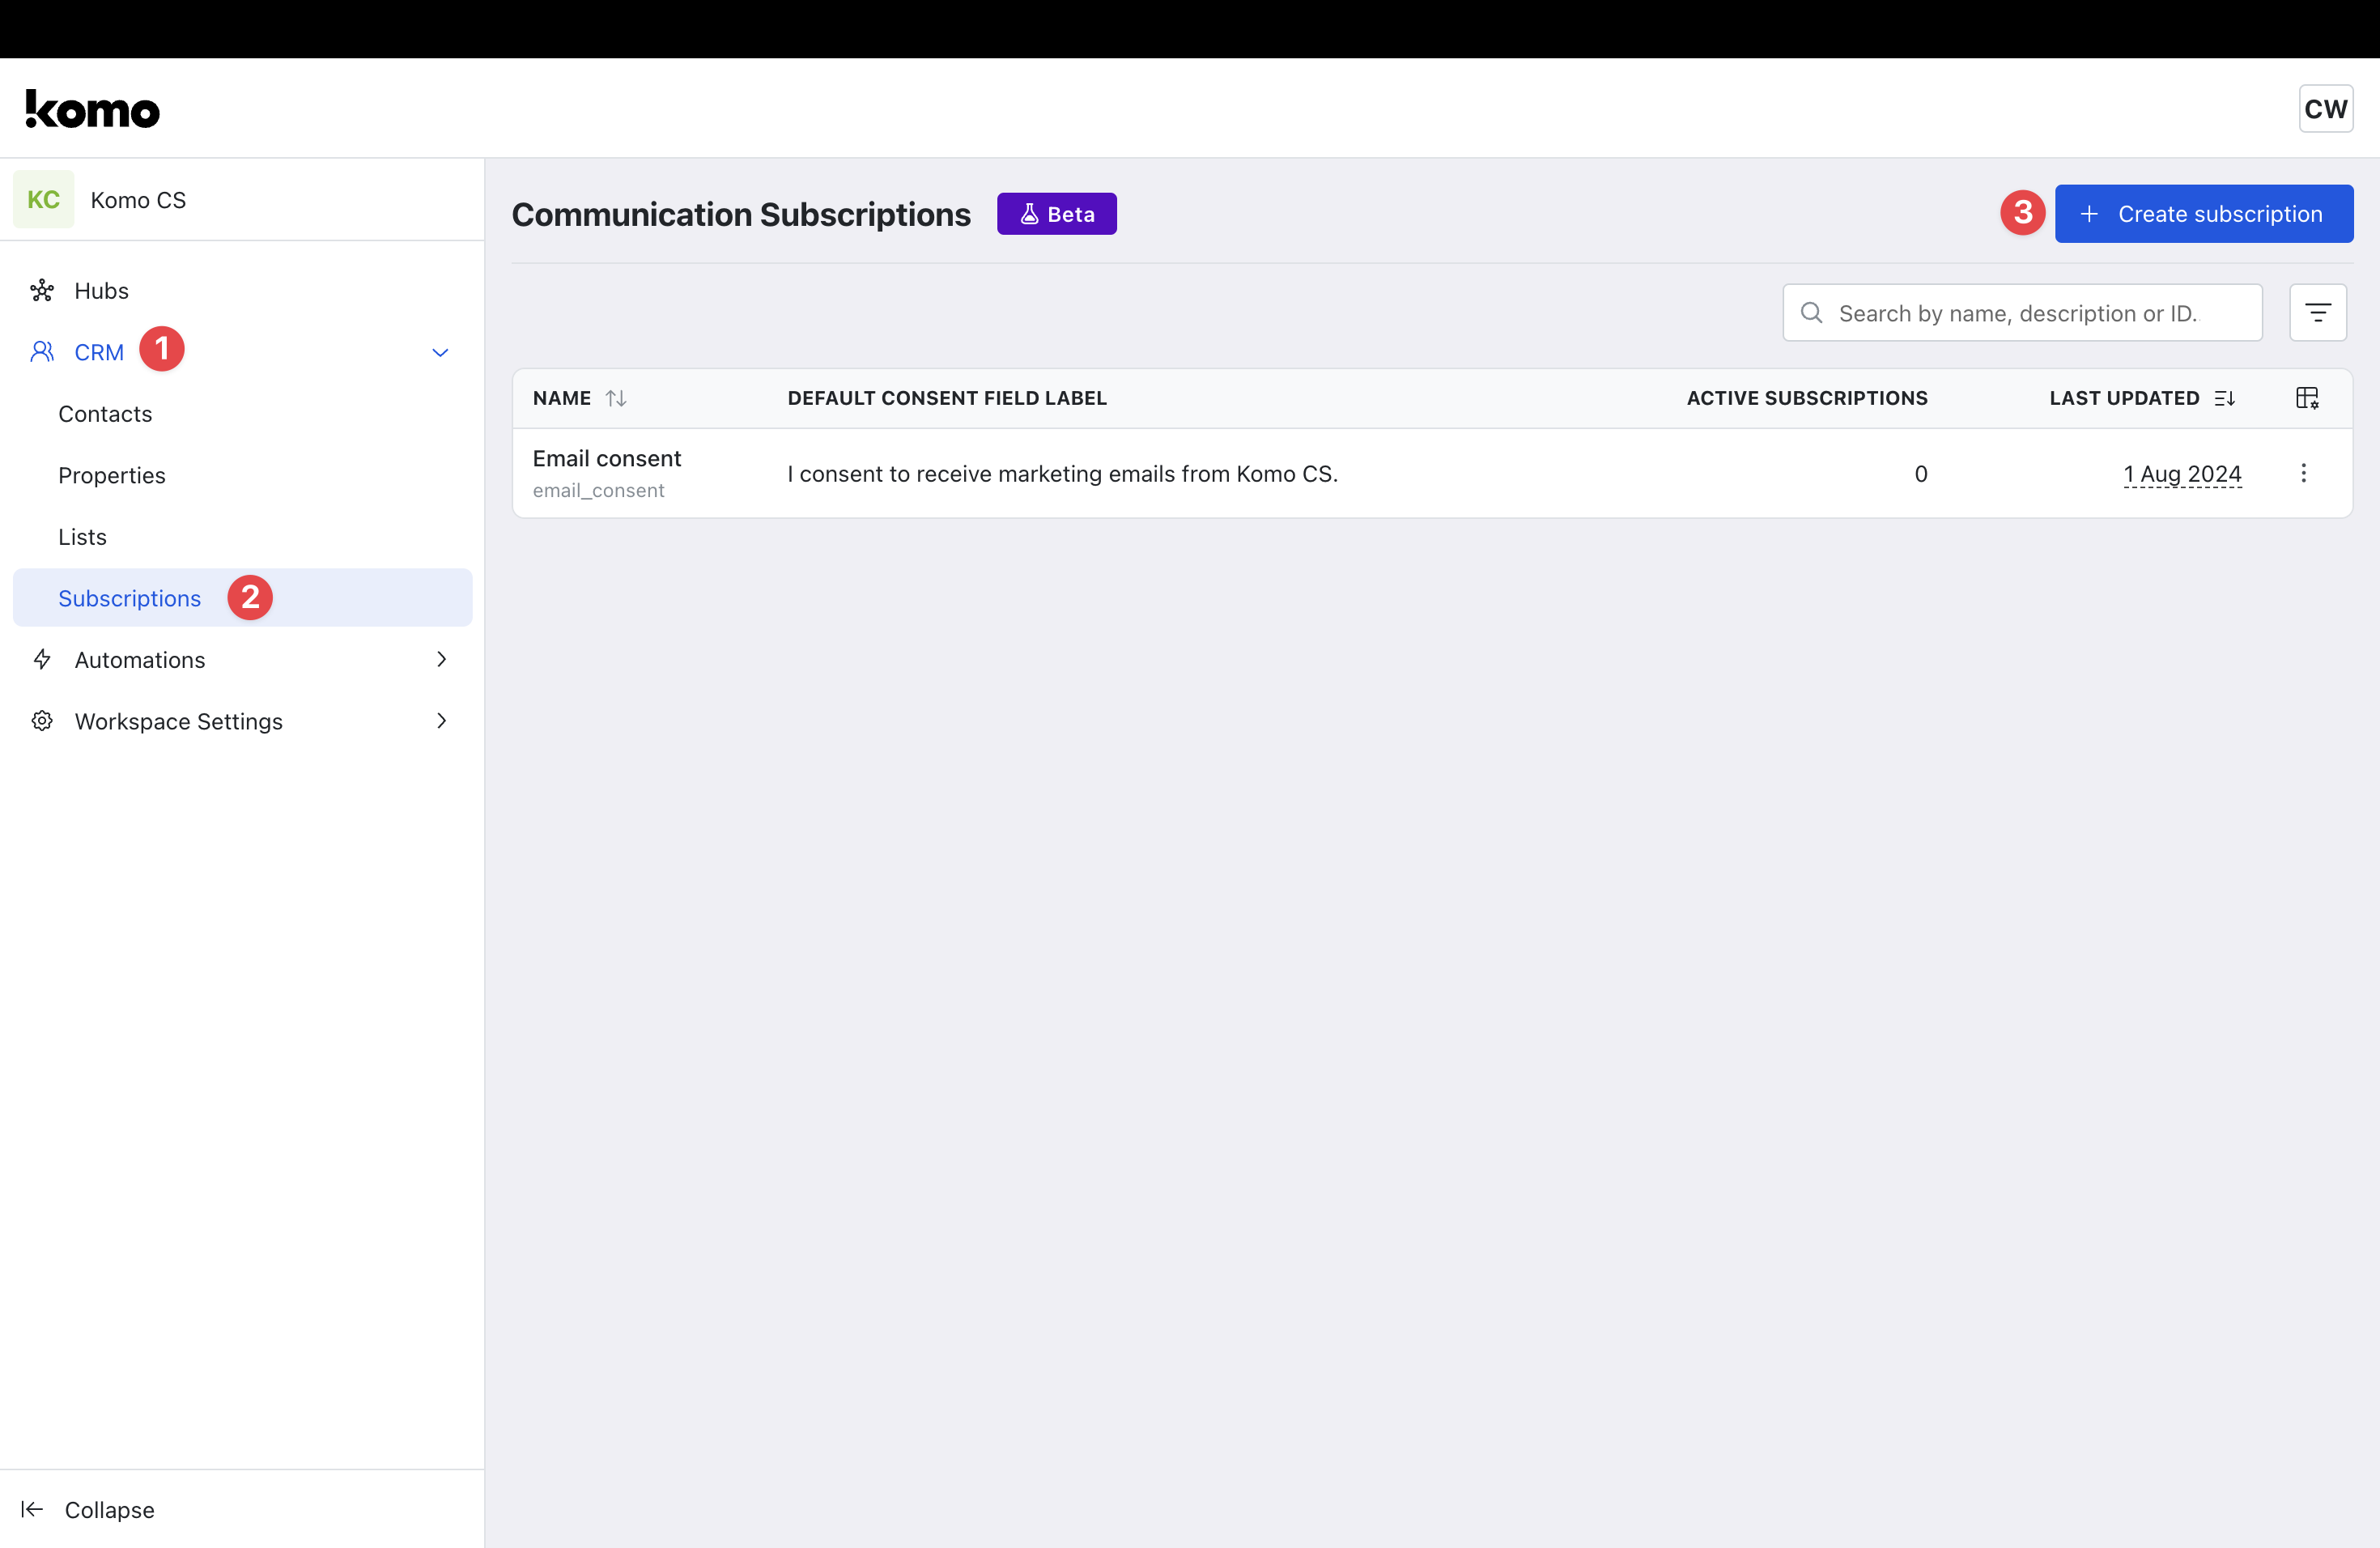Open the filter options icon
The height and width of the screenshot is (1548, 2380).
click(2317, 313)
